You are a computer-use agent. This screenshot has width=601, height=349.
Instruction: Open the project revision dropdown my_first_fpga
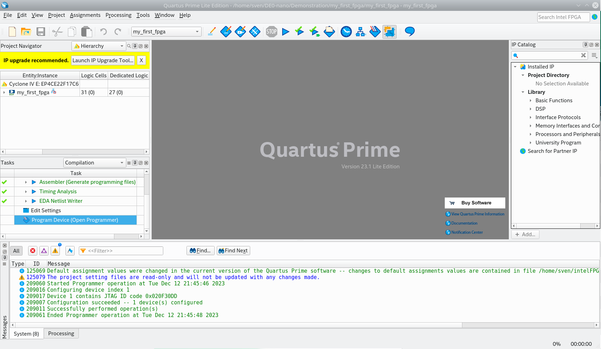[166, 32]
